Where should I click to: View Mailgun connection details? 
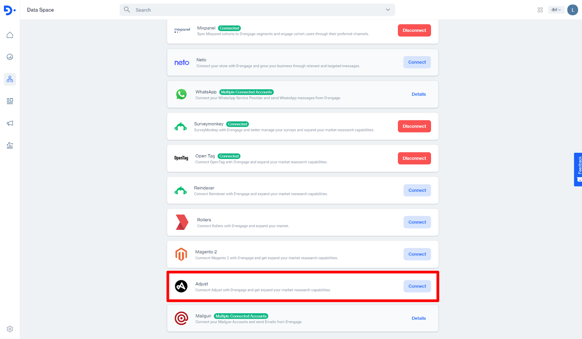click(x=419, y=318)
